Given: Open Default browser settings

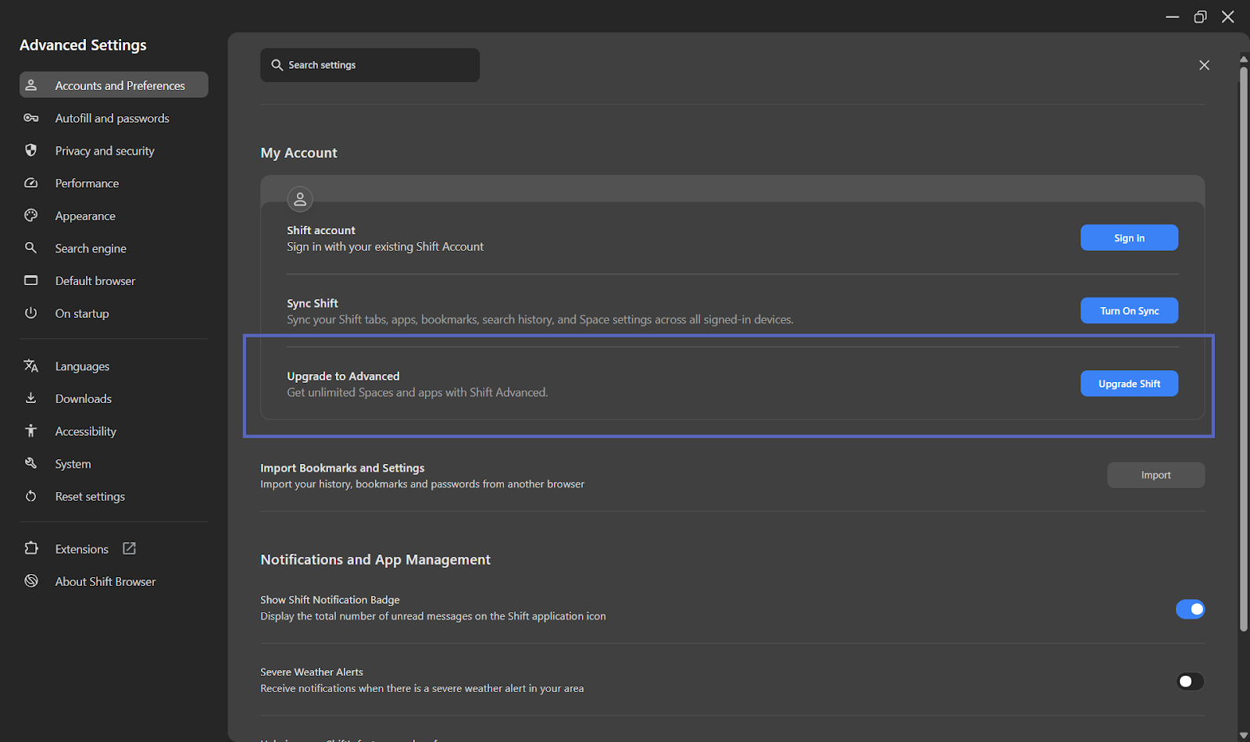Looking at the screenshot, I should pyautogui.click(x=114, y=280).
